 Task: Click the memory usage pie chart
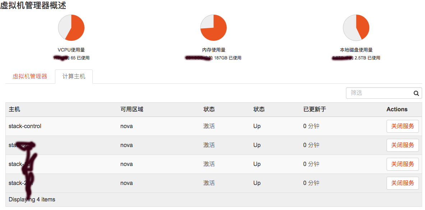click(x=213, y=28)
